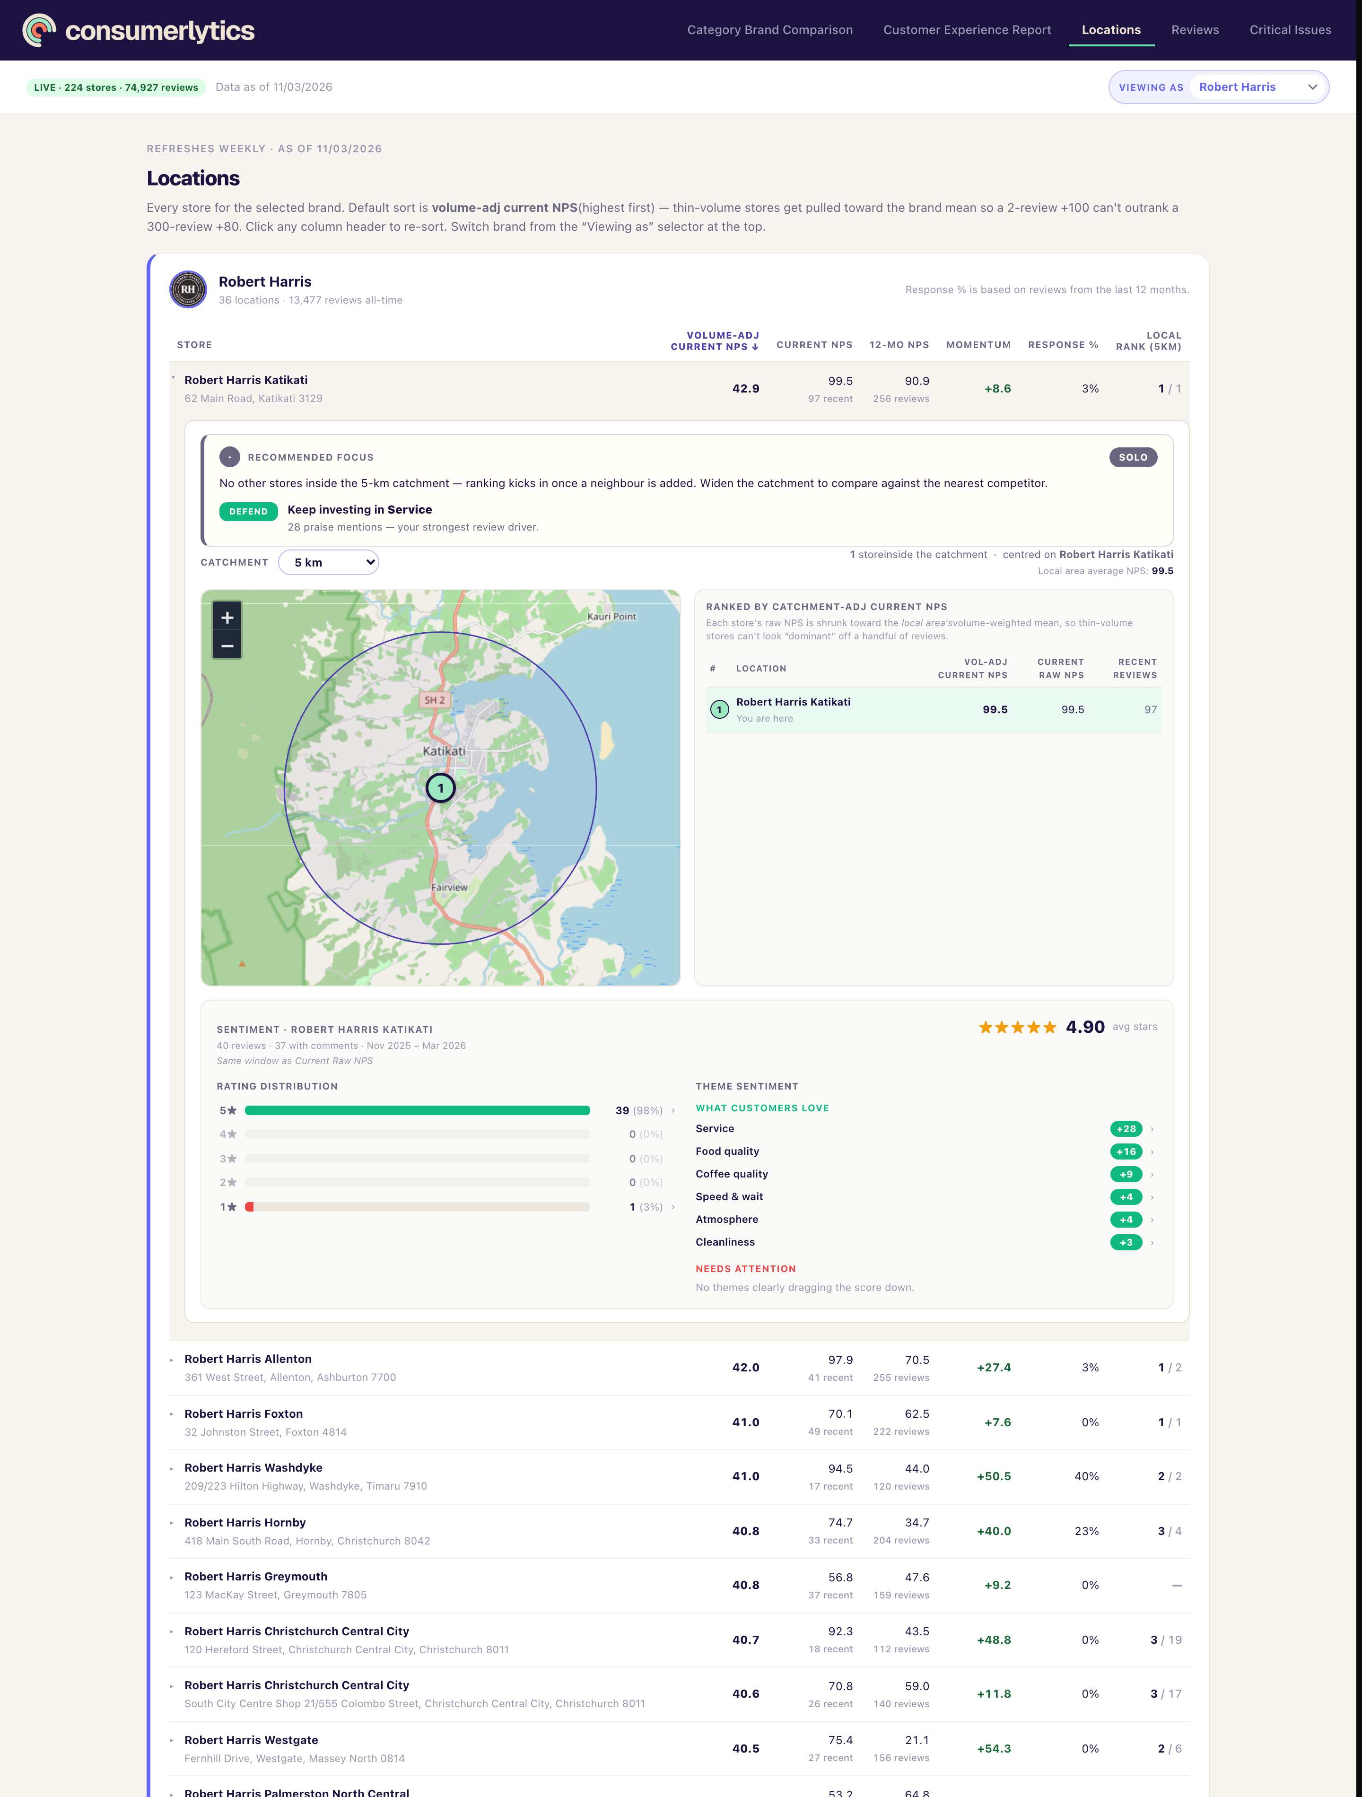The width and height of the screenshot is (1362, 1797).
Task: Click the Allenton address text
Action: tap(290, 1378)
